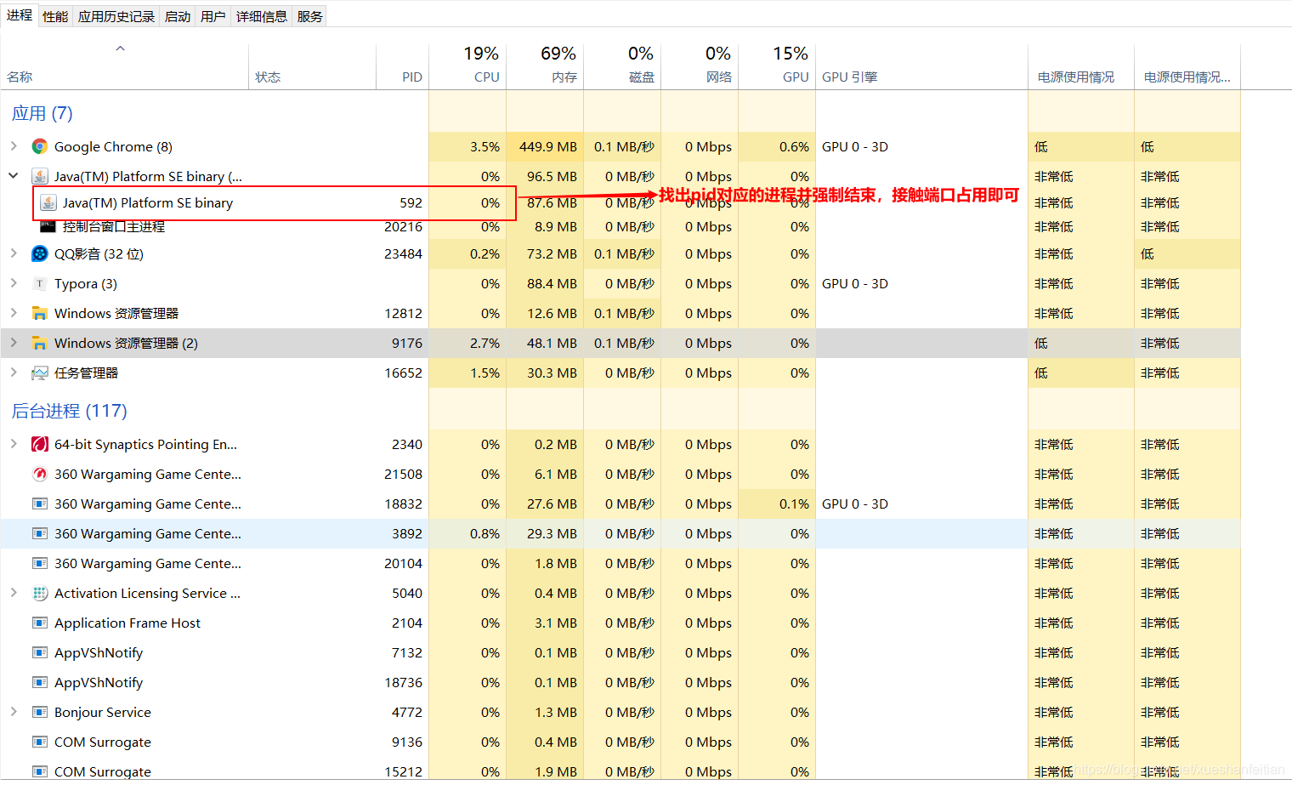Viewport: 1292px width, 785px height.
Task: Sort by the 19% CPU column
Action: click(467, 66)
